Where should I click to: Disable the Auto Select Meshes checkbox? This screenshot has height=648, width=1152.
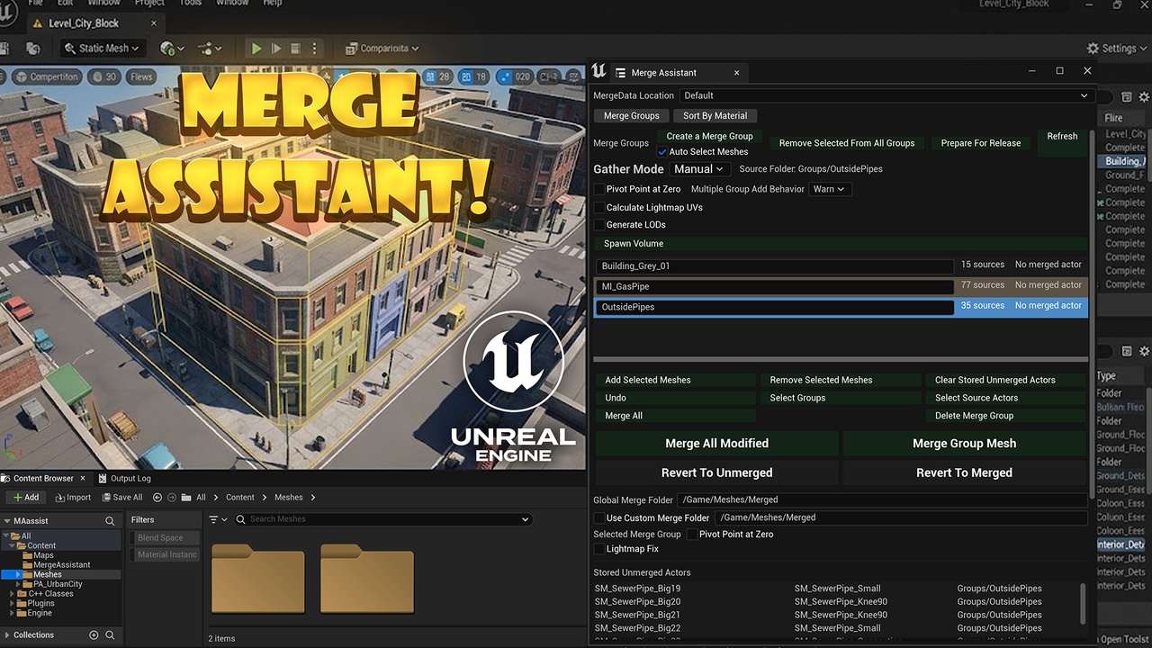(662, 152)
